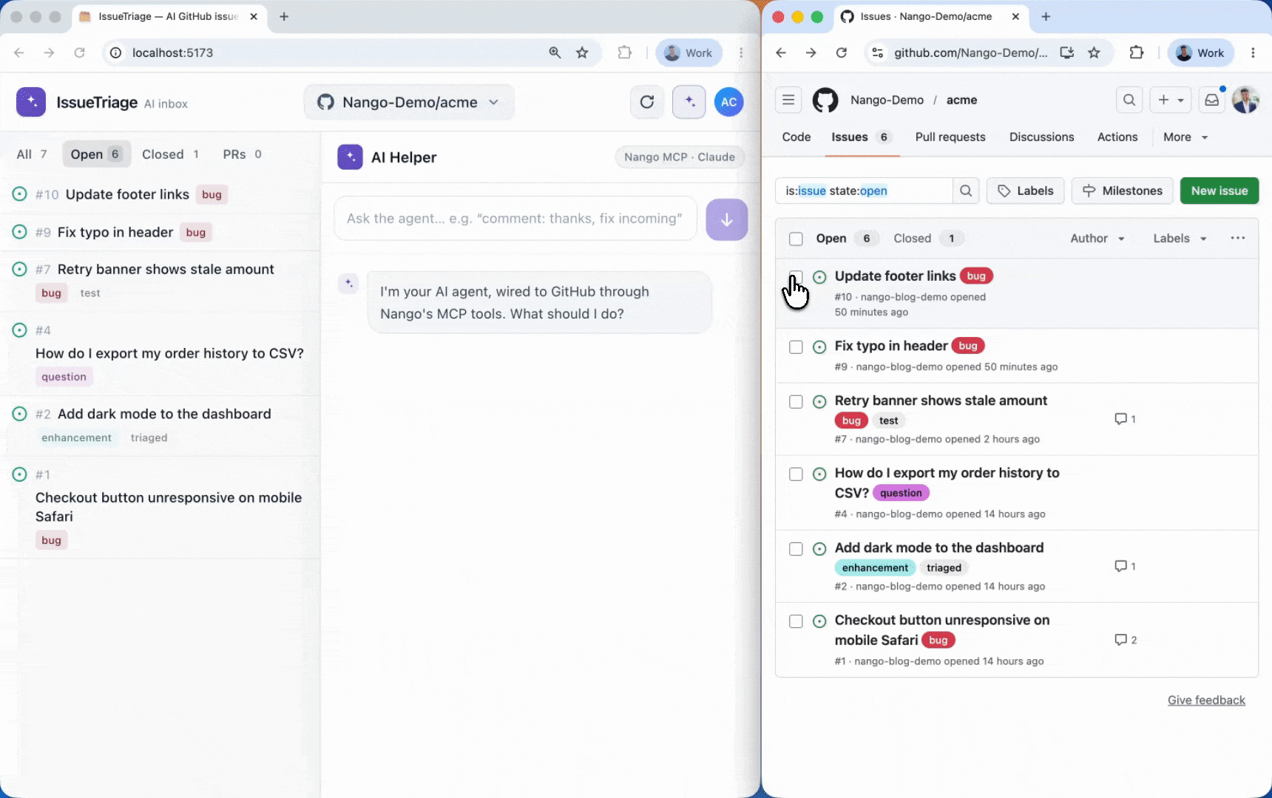This screenshot has height=798, width=1272.
Task: Click the Nango MCP · Claude badge
Action: pyautogui.click(x=679, y=157)
